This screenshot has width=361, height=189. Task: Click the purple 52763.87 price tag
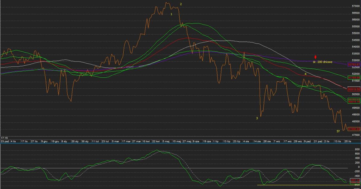(354, 64)
